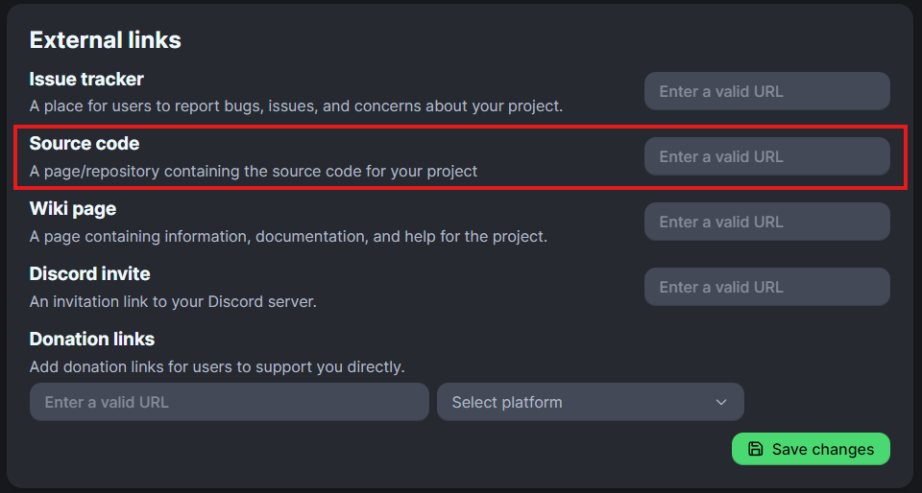
Task: Click the Discord server invitation description
Action: (173, 301)
